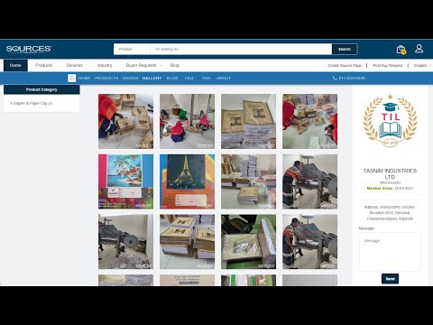Image resolution: width=433 pixels, height=325 pixels.
Task: Click the Send button
Action: 390,279
